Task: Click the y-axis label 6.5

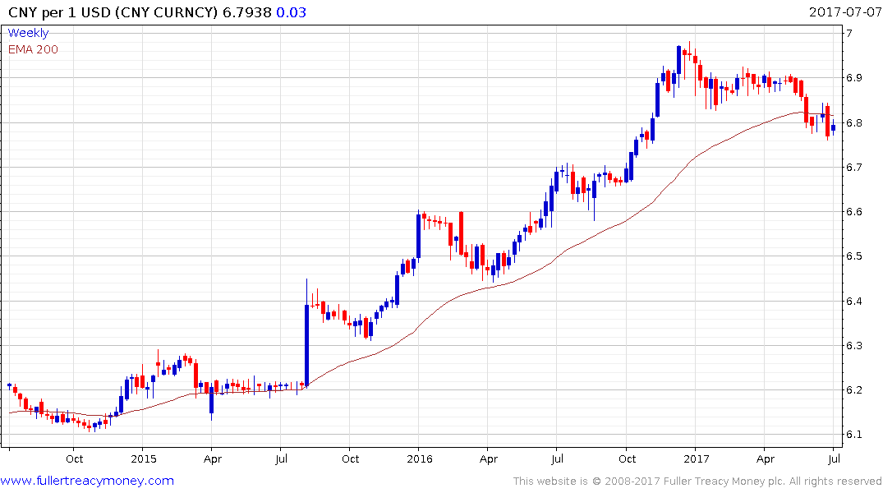Action: coord(854,256)
